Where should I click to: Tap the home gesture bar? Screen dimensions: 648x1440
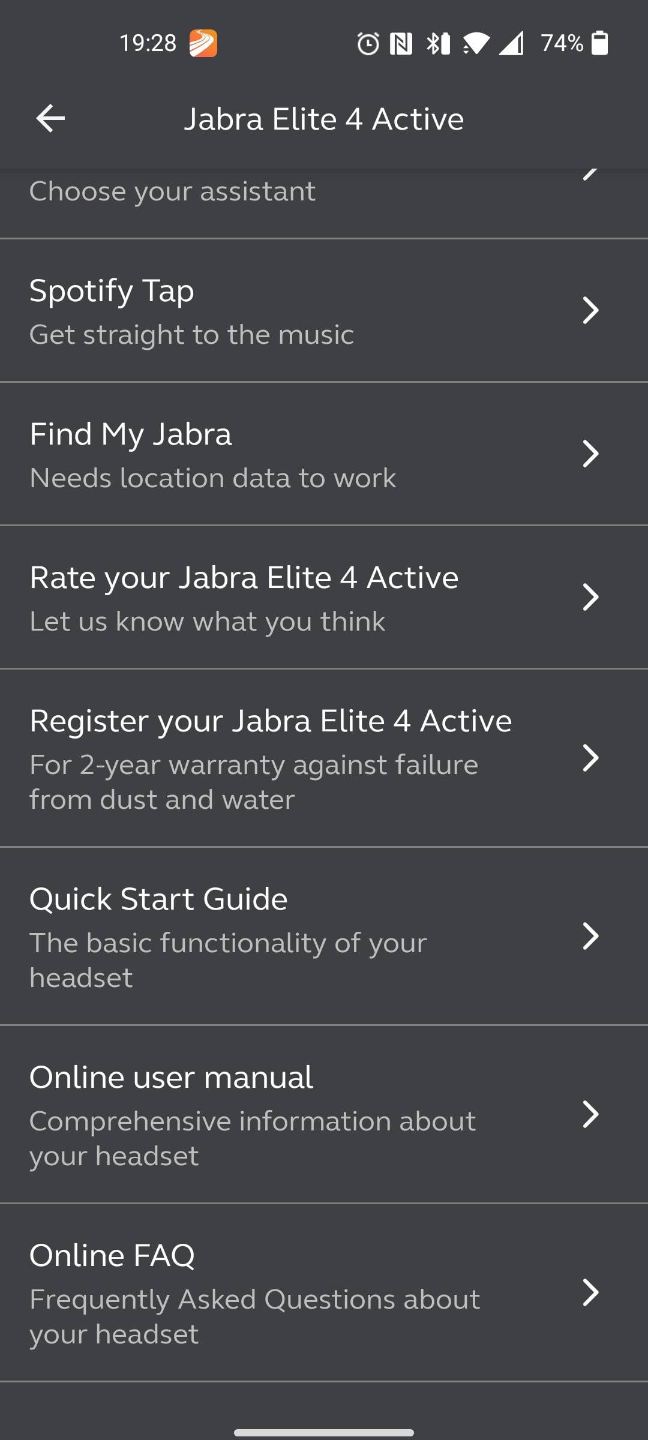[x=324, y=1432]
